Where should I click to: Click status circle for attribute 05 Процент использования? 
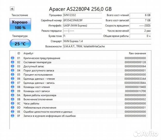pyautogui.click(x=12, y=74)
